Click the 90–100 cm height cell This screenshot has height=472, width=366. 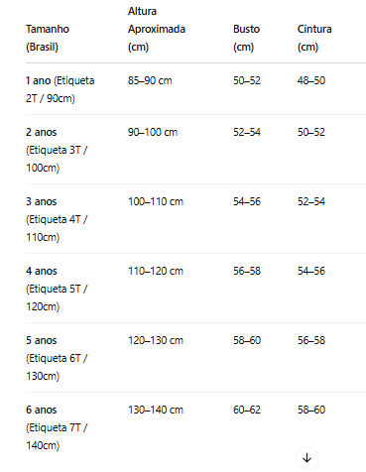(153, 132)
